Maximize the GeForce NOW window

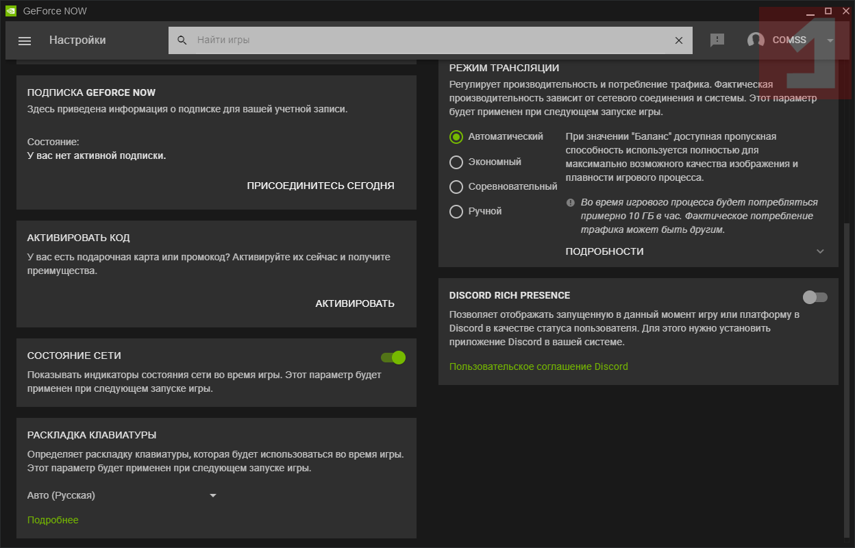(828, 11)
